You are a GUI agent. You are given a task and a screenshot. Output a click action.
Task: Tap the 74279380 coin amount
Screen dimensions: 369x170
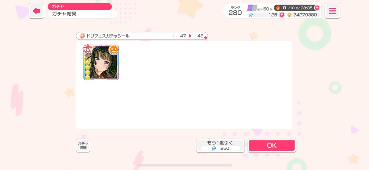point(305,15)
